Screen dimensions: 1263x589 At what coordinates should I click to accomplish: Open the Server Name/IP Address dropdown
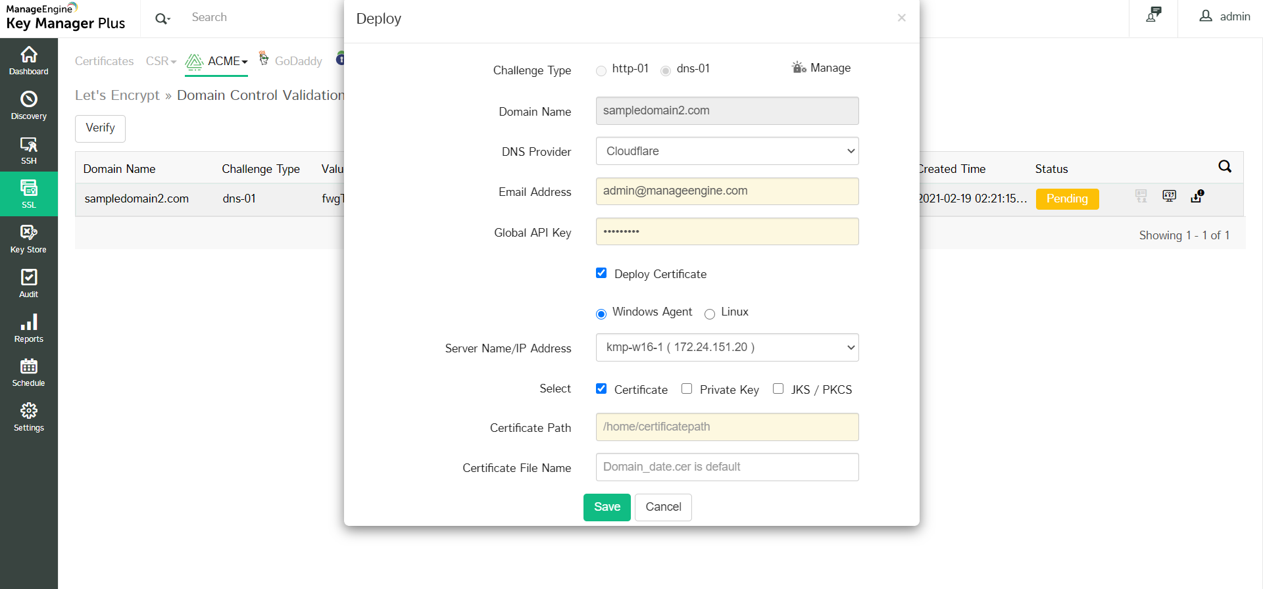coord(727,348)
